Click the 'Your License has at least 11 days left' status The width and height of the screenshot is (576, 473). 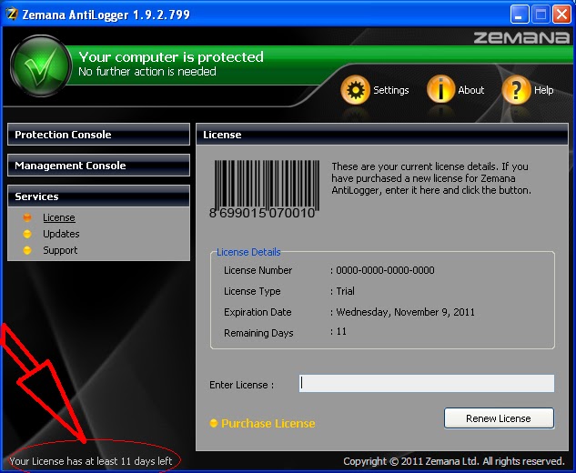(91, 461)
